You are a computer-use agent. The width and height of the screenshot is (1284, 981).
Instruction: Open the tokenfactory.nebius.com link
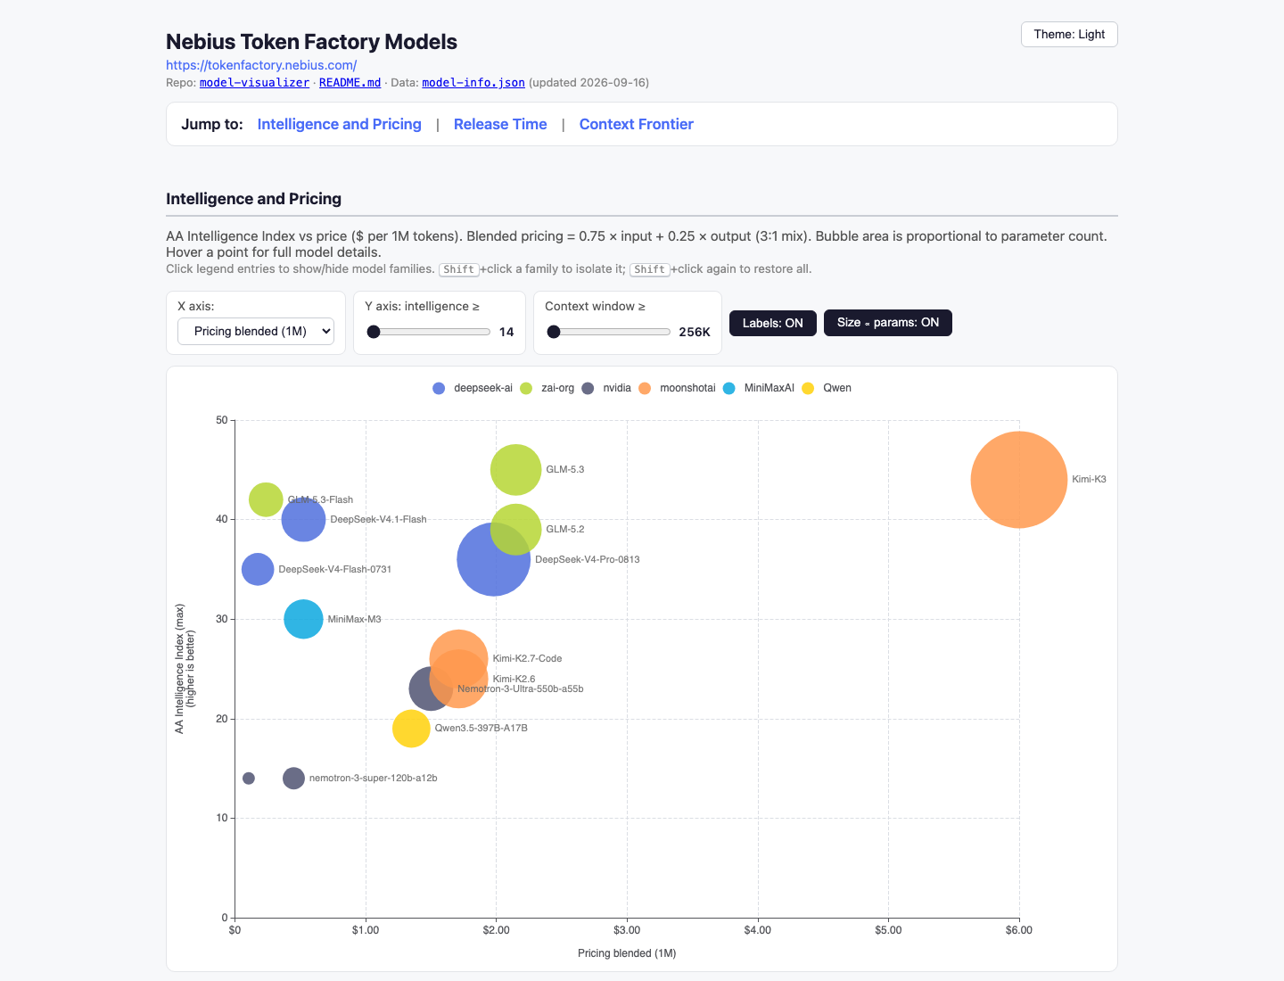(261, 65)
